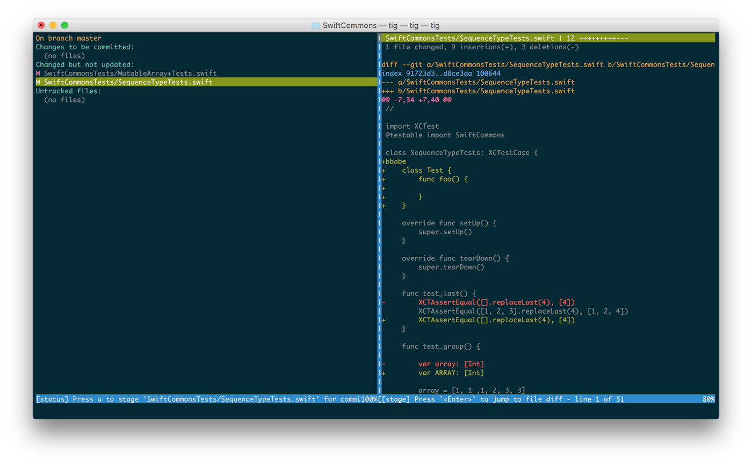This screenshot has height=466, width=752.
Task: Click the '+++ b/SwiftCommonsTests/SequenceTypeTests.swift' line
Action: (x=478, y=91)
